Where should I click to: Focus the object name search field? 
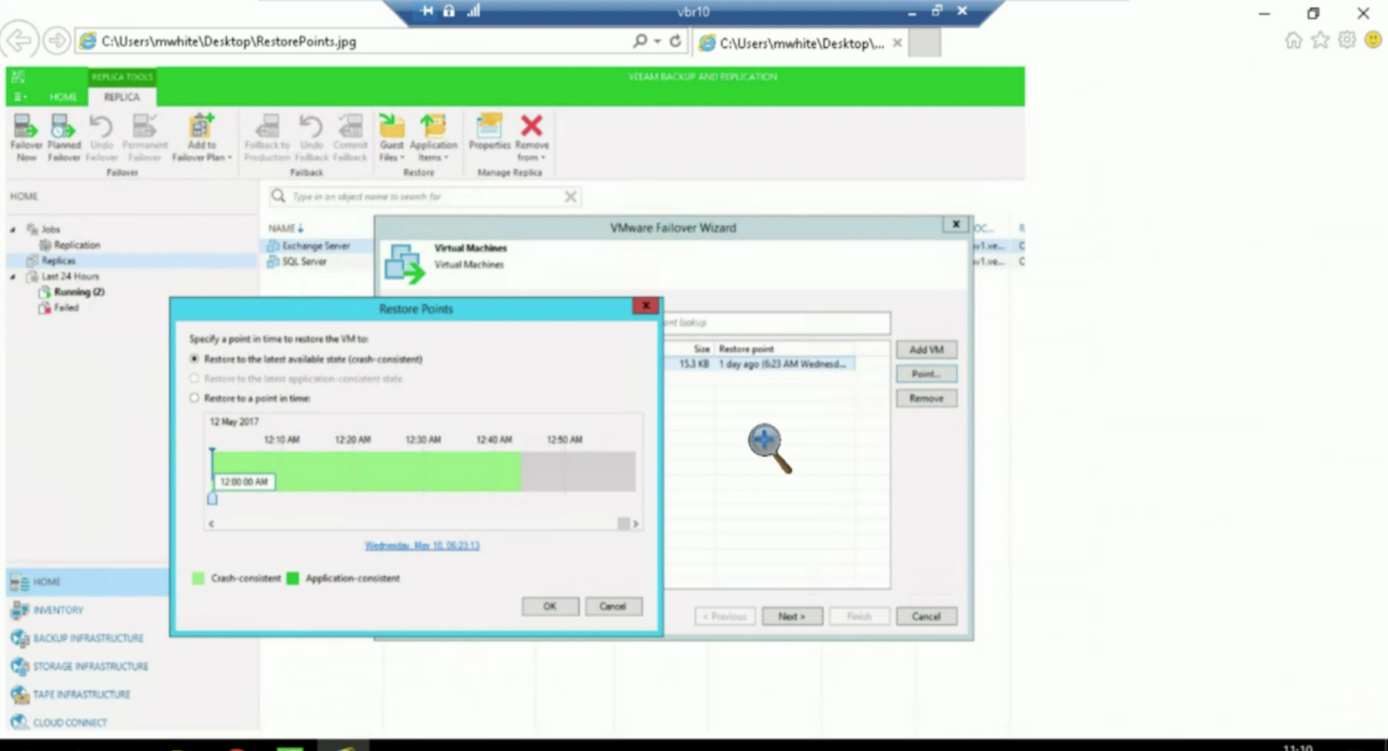[425, 196]
